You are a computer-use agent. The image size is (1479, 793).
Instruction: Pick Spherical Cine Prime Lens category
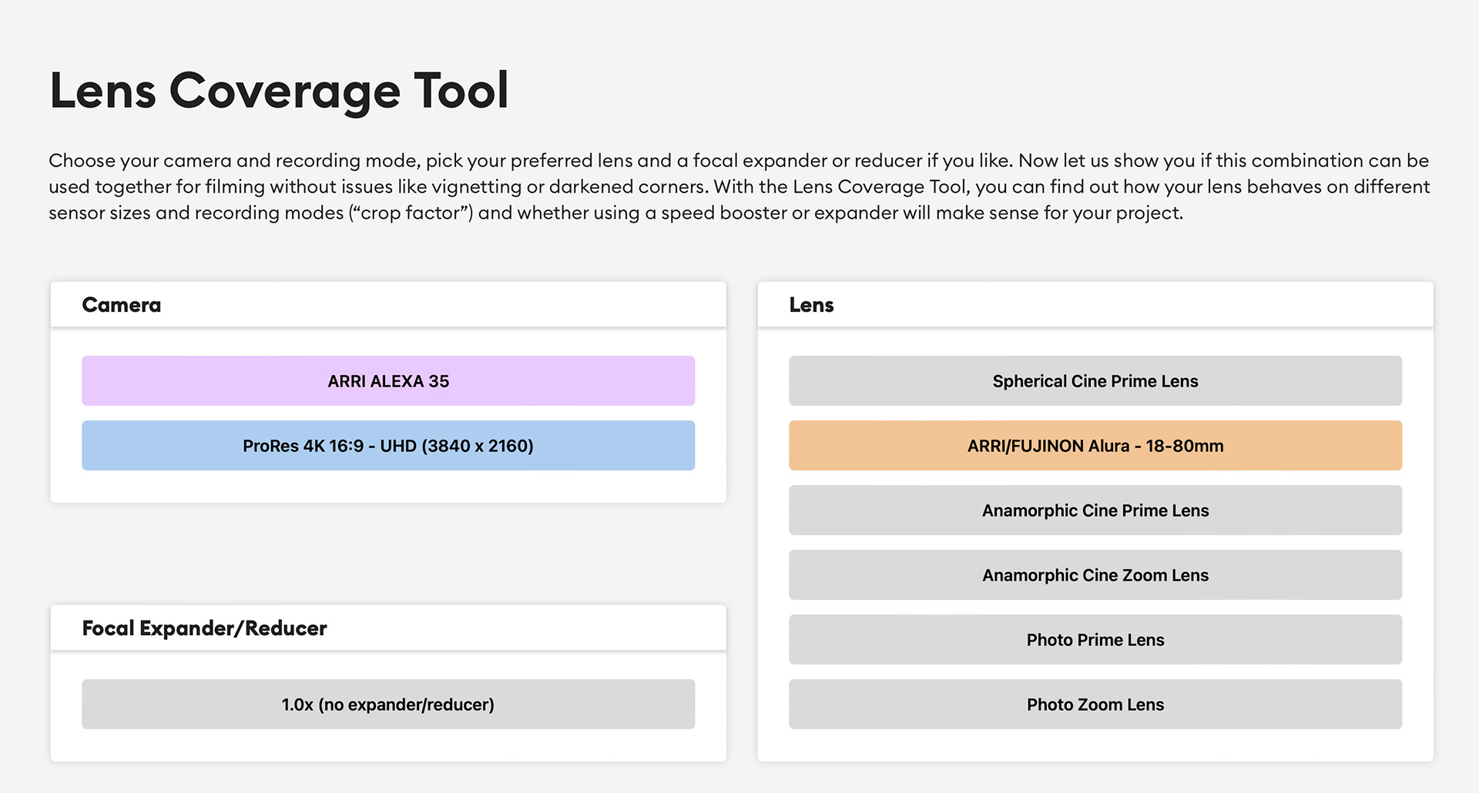tap(1095, 380)
